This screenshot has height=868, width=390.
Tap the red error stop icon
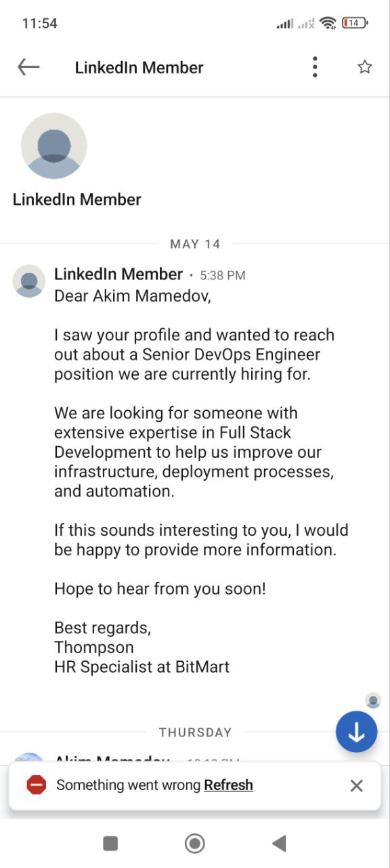pos(37,785)
